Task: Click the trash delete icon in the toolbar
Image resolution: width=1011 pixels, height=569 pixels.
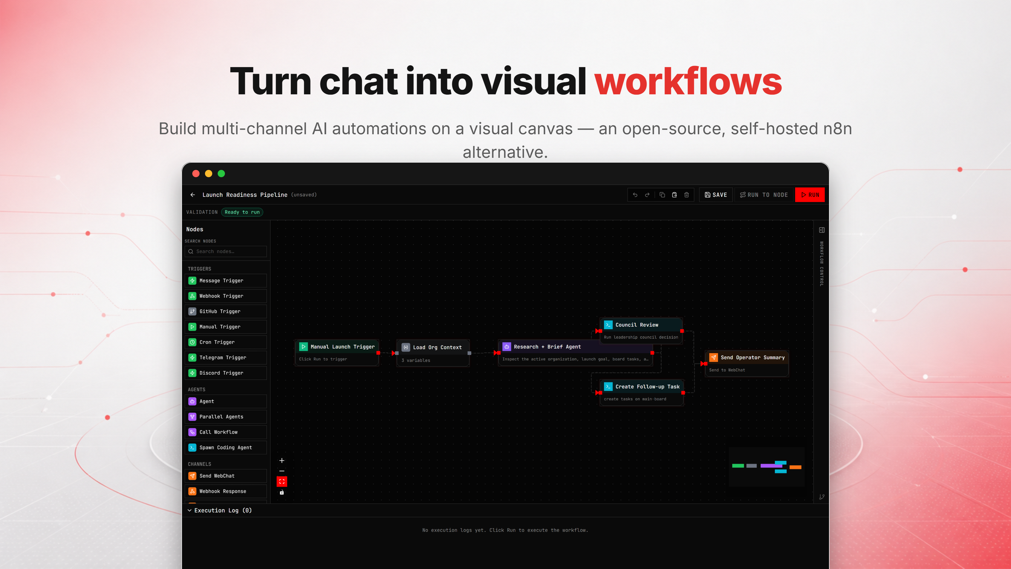Action: pos(686,195)
